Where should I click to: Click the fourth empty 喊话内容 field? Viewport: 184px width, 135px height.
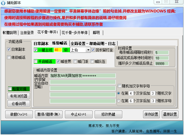pos(83,95)
